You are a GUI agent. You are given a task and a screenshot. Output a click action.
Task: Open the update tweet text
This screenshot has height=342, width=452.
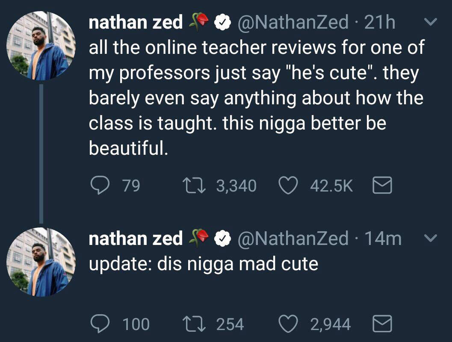[x=203, y=264]
